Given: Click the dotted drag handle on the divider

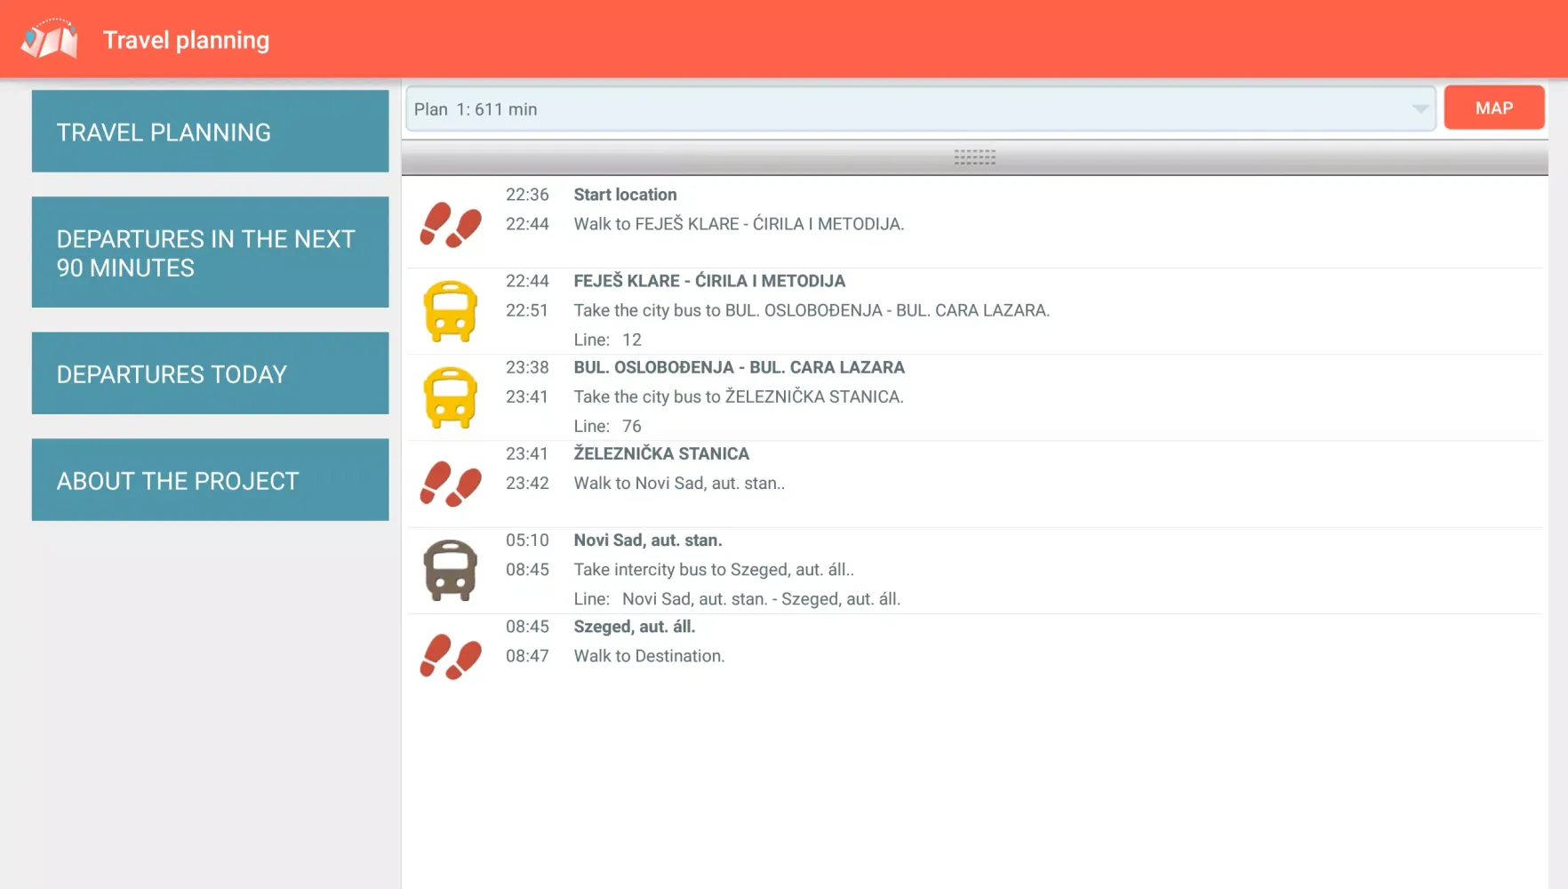Looking at the screenshot, I should 974,157.
